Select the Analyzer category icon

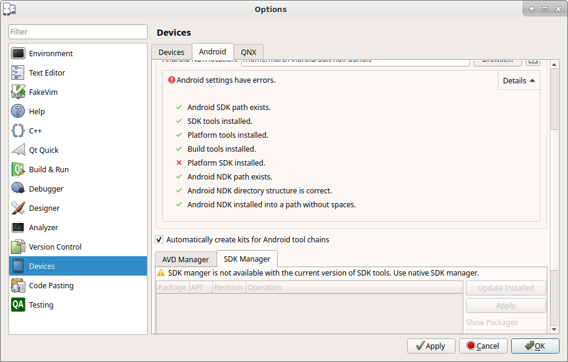[x=18, y=227]
